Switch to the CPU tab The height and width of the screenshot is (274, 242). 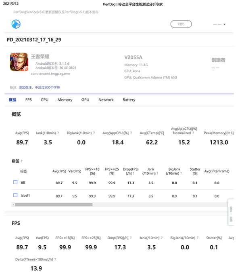click(44, 100)
